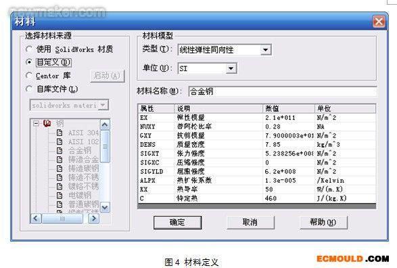Open the solidworks materi library dropdown

(103, 105)
